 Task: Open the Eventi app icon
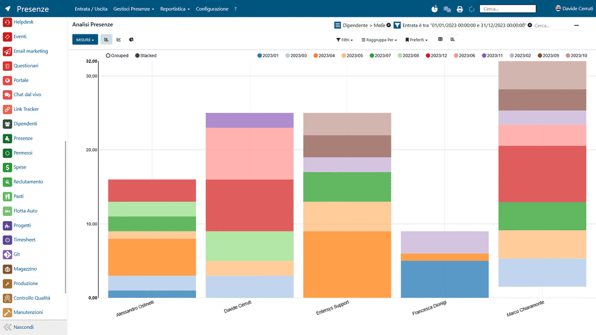point(7,37)
